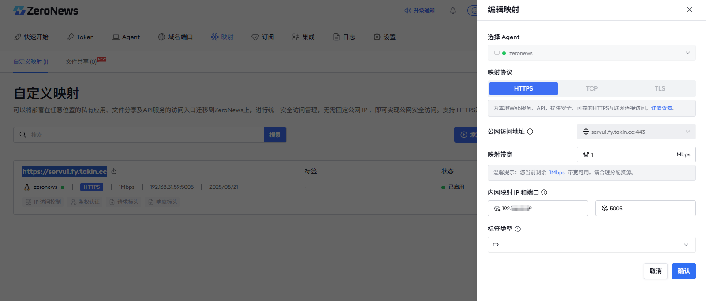The height and width of the screenshot is (301, 706).
Task: Click the info icon beside 公网访问地址
Action: 530,132
